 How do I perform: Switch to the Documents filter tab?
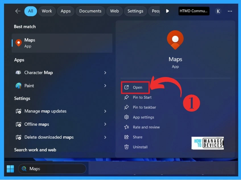click(x=90, y=11)
